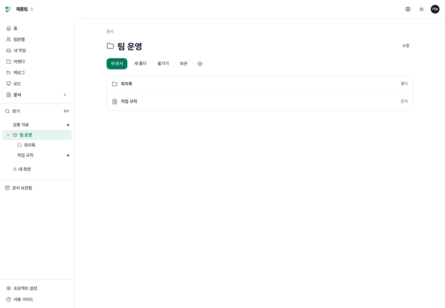The height and width of the screenshot is (308, 445).
Task: Create a document with 새 문서
Action: [x=117, y=64]
